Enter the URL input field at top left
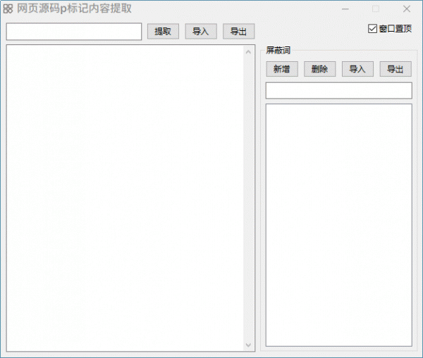This screenshot has width=423, height=358. click(73, 32)
